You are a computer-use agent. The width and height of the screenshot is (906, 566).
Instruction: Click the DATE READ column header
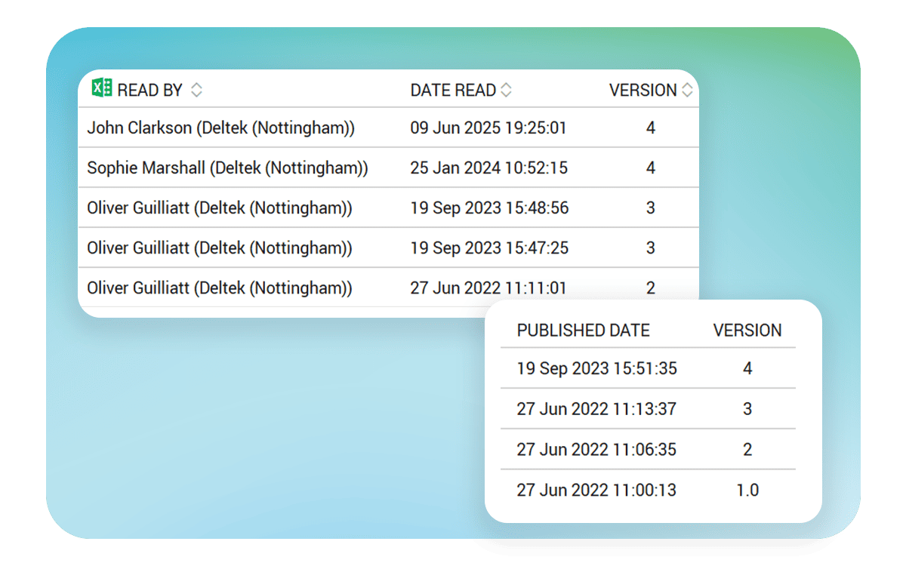(453, 91)
